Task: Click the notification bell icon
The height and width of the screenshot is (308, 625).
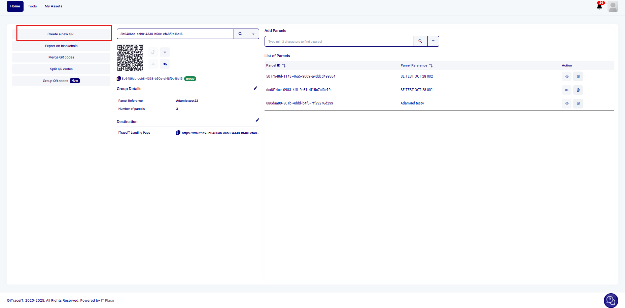Action: pyautogui.click(x=599, y=6)
